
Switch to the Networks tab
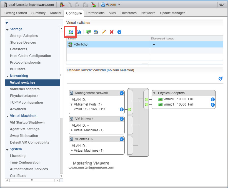point(148,13)
